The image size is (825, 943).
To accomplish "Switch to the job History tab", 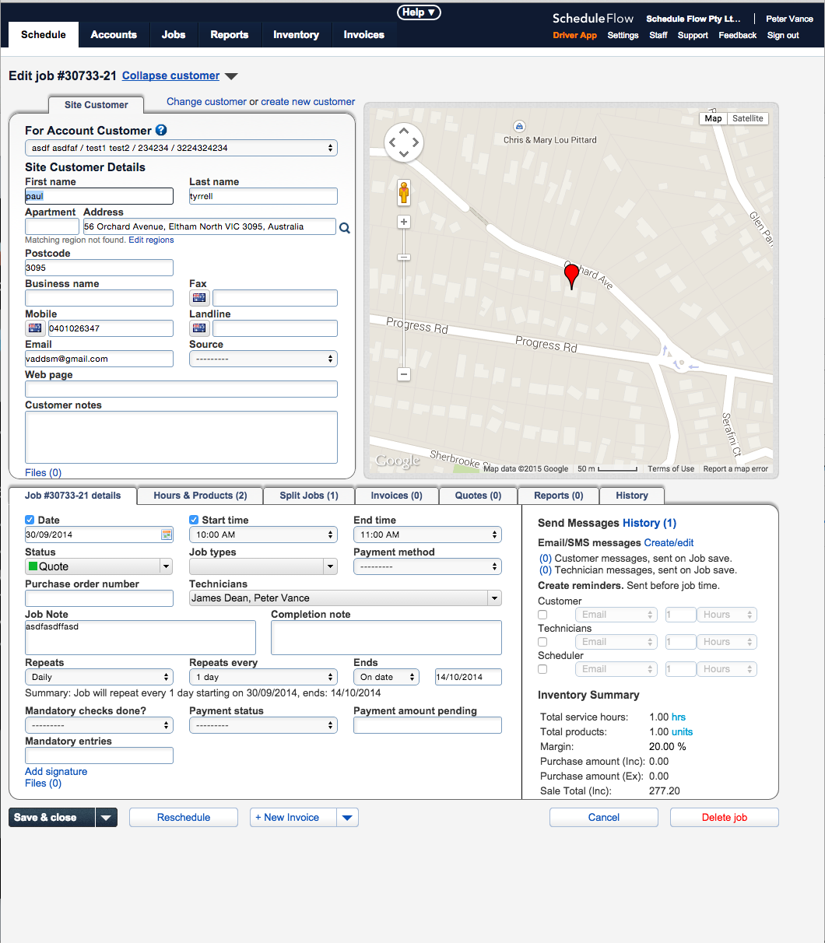I will 632,496.
